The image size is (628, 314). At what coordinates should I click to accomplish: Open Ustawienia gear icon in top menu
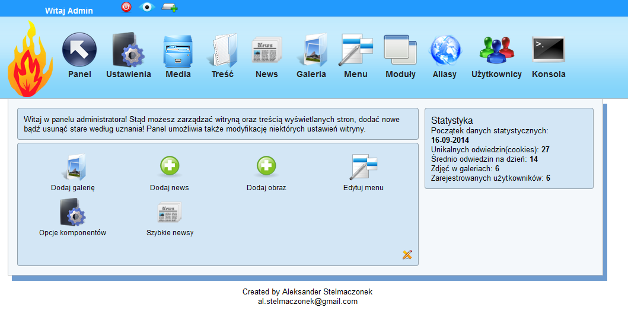click(x=128, y=50)
